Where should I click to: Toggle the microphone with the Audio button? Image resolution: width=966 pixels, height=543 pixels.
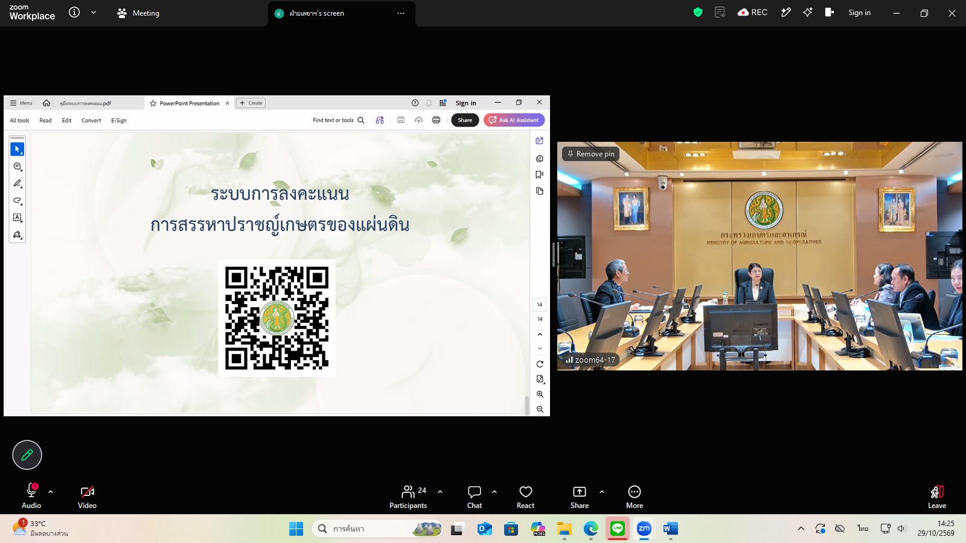point(31,497)
